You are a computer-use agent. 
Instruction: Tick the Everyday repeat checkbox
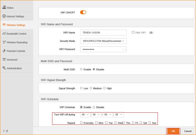pos(81,123)
